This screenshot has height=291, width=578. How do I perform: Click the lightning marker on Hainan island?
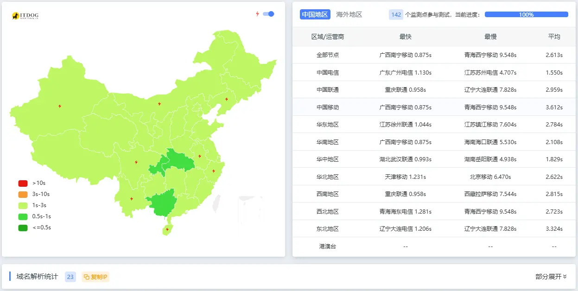pyautogui.click(x=167, y=228)
